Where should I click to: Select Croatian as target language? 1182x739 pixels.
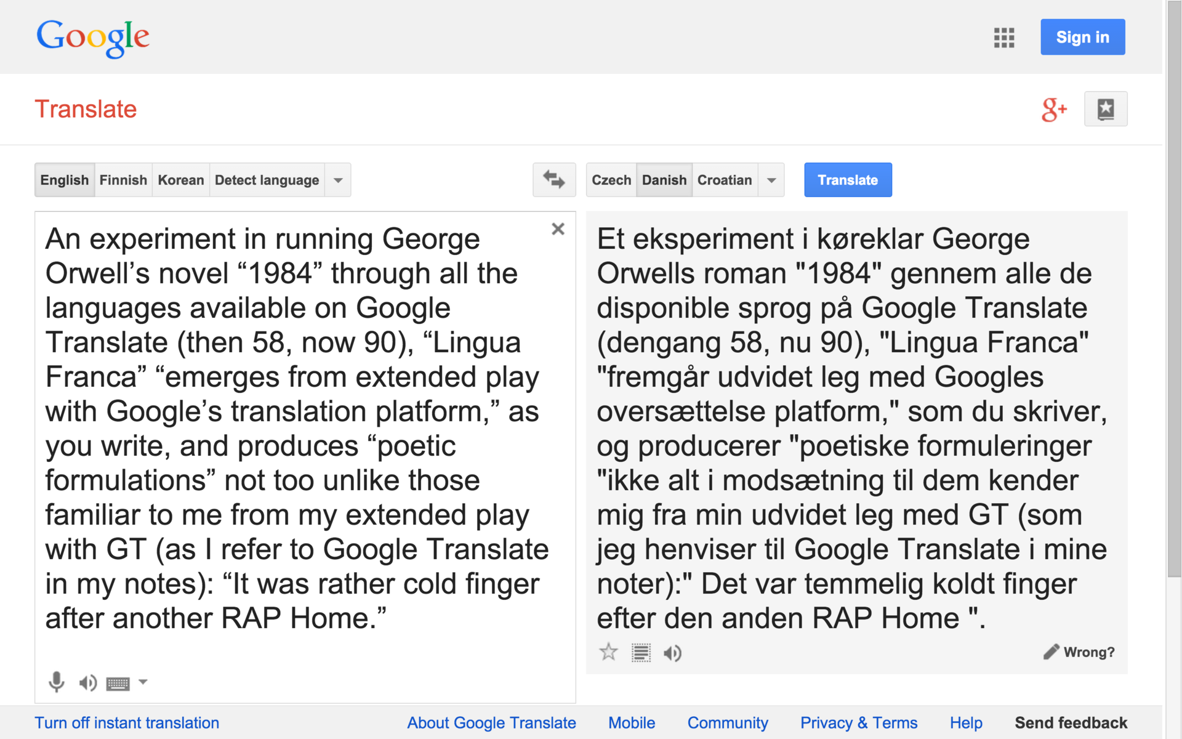(x=725, y=180)
